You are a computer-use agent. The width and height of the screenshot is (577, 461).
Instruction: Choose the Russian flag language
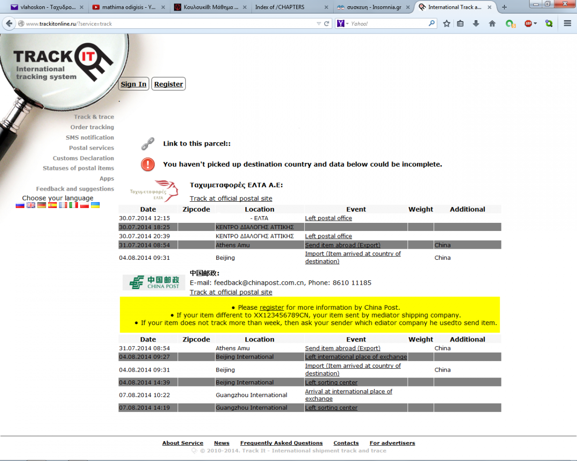(x=20, y=205)
